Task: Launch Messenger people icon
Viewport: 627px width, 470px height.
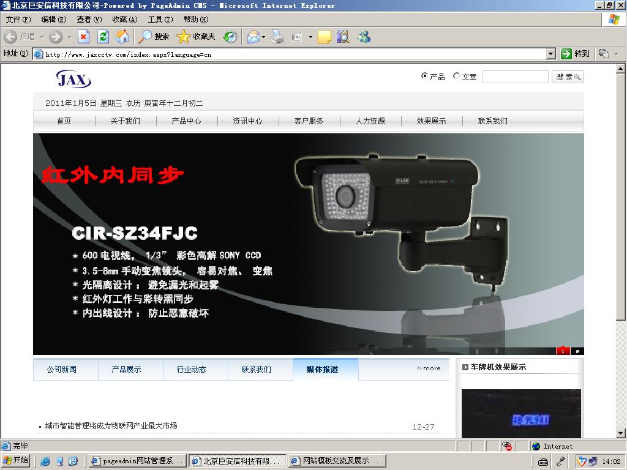Action: click(364, 37)
